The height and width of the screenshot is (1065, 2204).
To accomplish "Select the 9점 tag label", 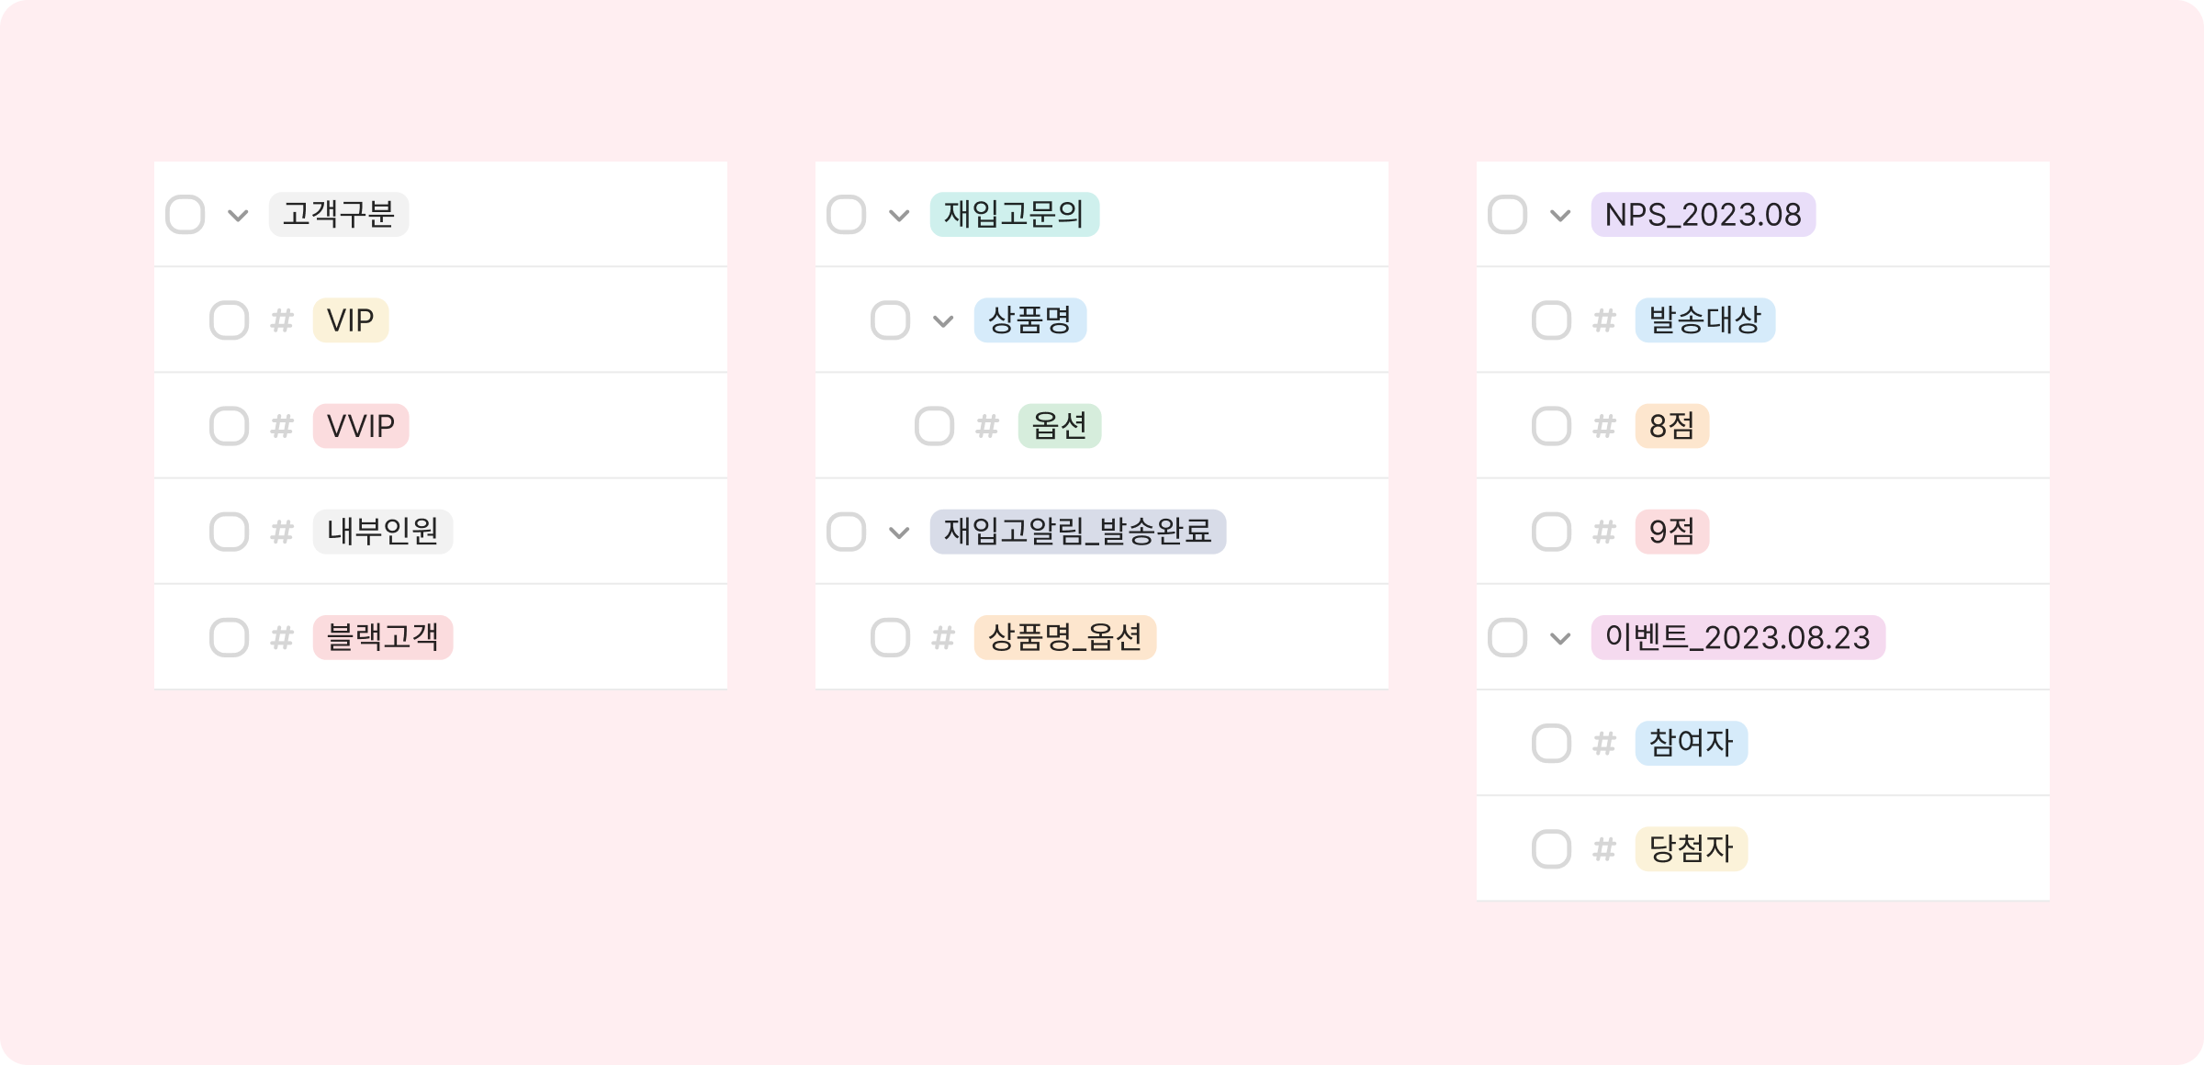I will tap(1671, 532).
